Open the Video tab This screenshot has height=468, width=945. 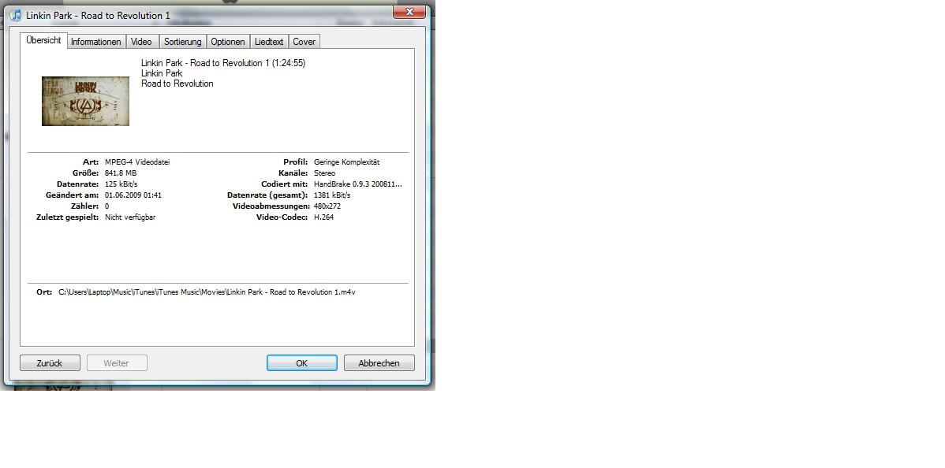(x=142, y=42)
